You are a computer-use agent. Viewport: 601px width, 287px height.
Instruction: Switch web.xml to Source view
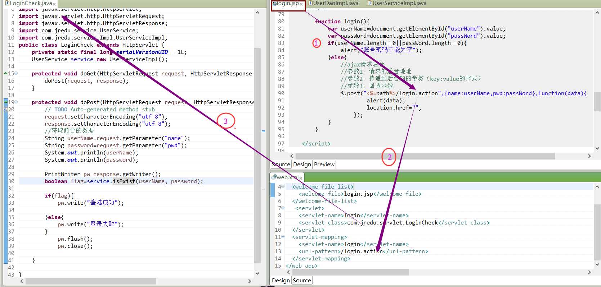pyautogui.click(x=302, y=281)
